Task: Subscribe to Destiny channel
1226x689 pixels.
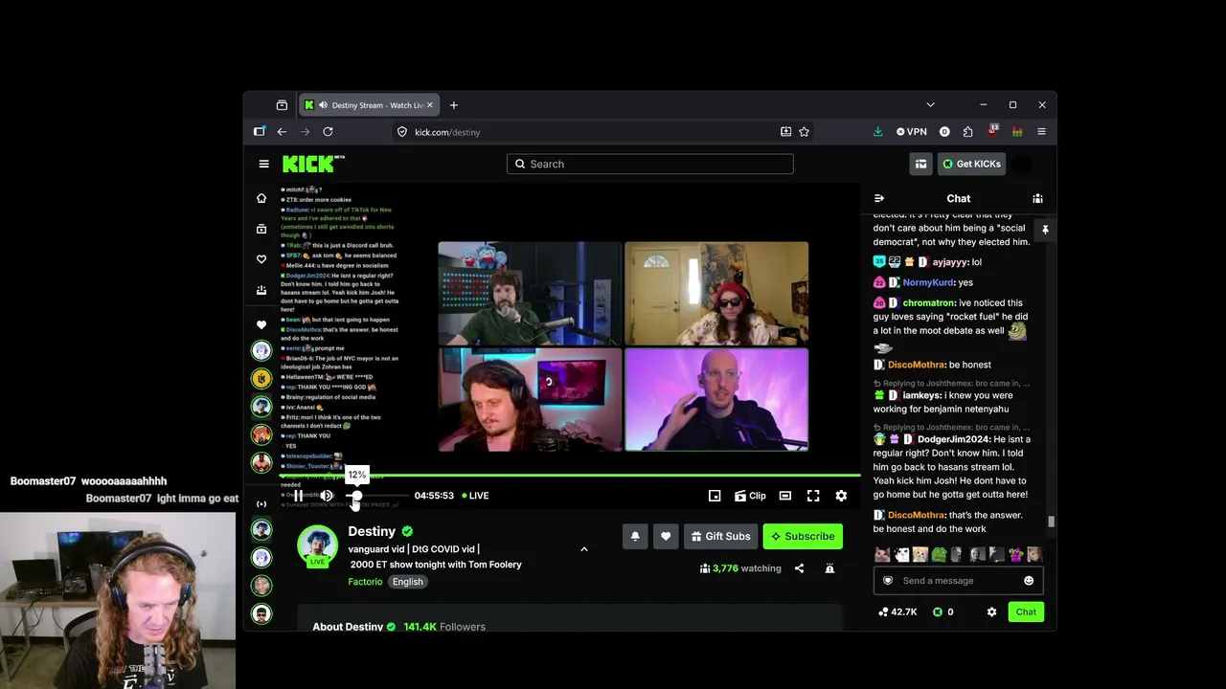Action: tap(803, 536)
